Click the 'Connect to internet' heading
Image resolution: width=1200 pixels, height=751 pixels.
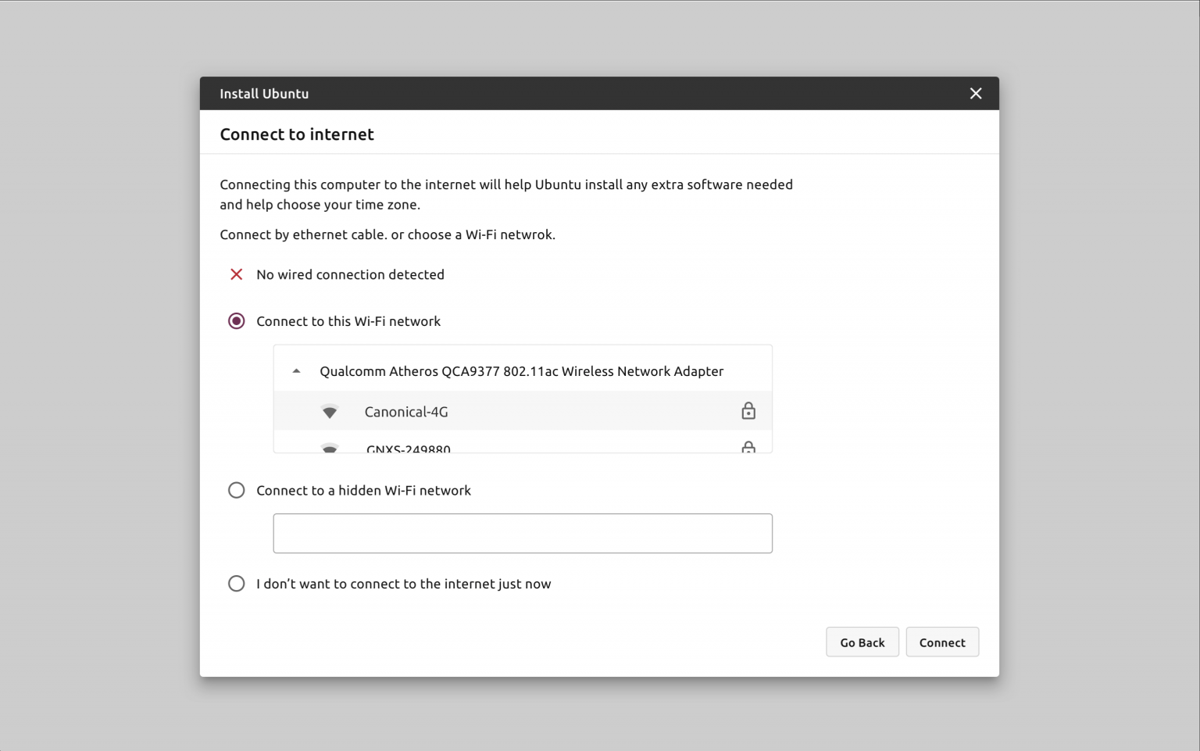click(x=297, y=134)
